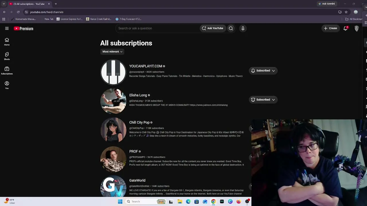Go back in Chrome
367x206 pixels.
pyautogui.click(x=4, y=12)
